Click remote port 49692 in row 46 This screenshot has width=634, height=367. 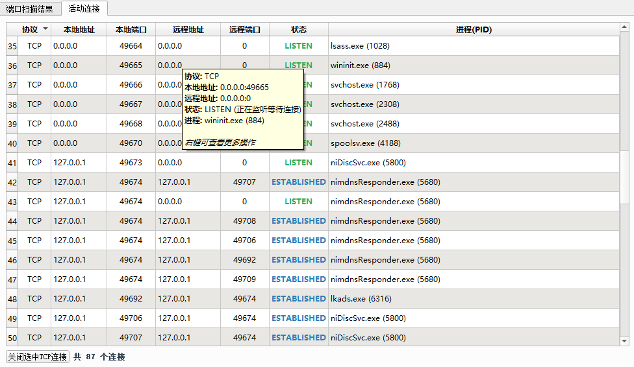245,260
